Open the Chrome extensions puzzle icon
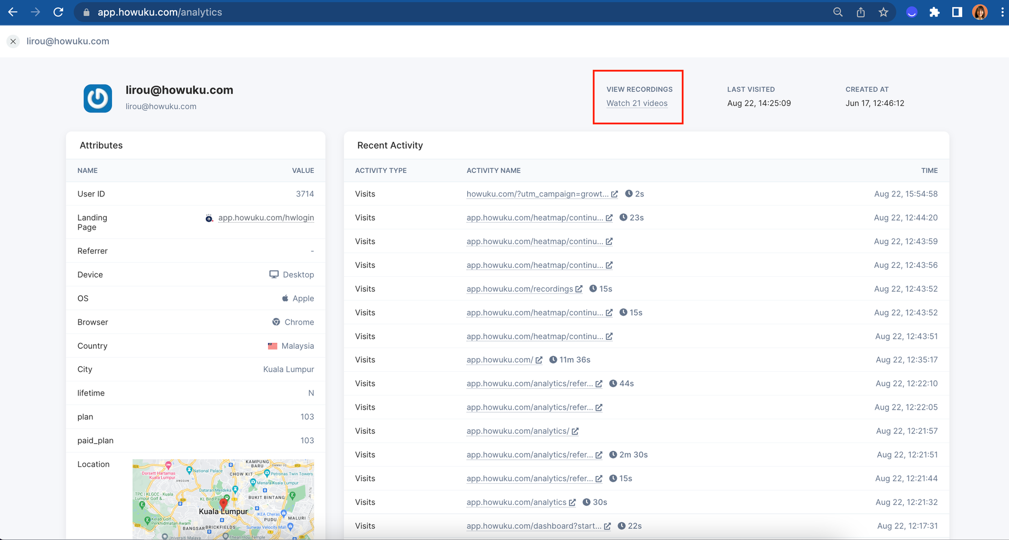The height and width of the screenshot is (540, 1009). click(934, 12)
